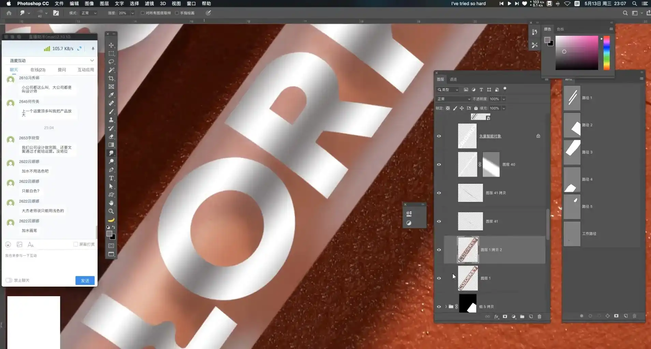This screenshot has width=651, height=349.
Task: Open the 模式 blend mode dropdown
Action: coord(89,13)
